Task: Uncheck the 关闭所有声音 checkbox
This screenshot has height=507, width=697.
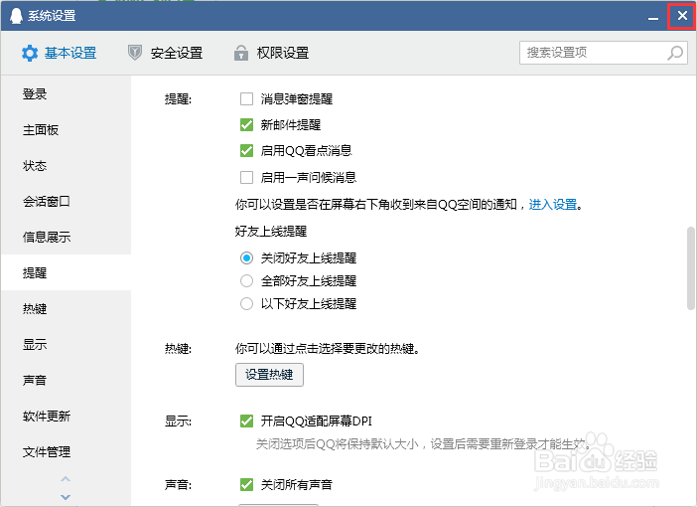Action: click(x=246, y=484)
